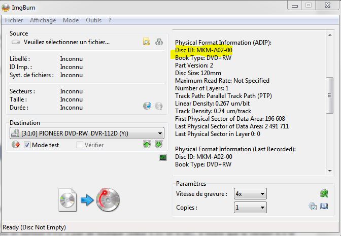Click 'Disc Size: 120mm' line

click(x=198, y=73)
